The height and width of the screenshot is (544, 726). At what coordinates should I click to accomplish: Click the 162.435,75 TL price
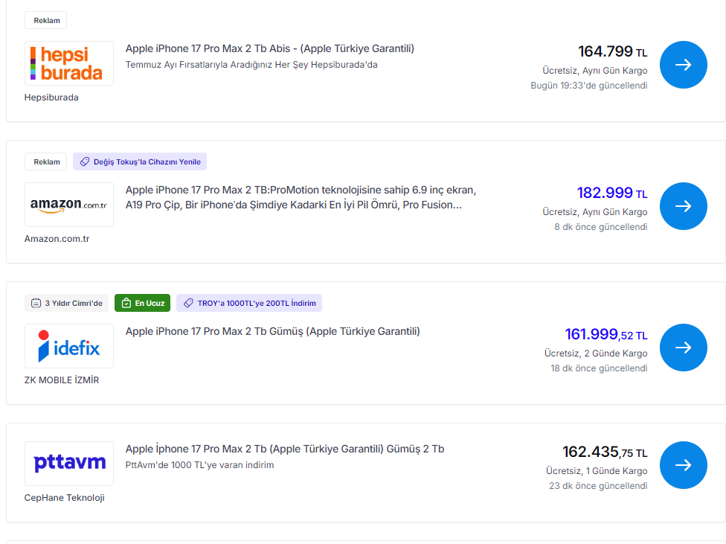pyautogui.click(x=605, y=452)
